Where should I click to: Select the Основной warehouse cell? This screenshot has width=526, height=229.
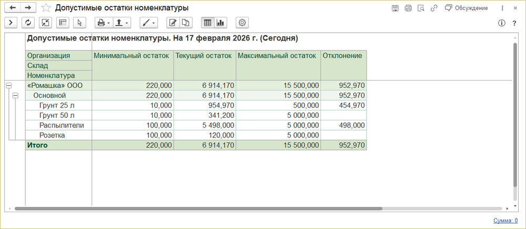coord(59,96)
